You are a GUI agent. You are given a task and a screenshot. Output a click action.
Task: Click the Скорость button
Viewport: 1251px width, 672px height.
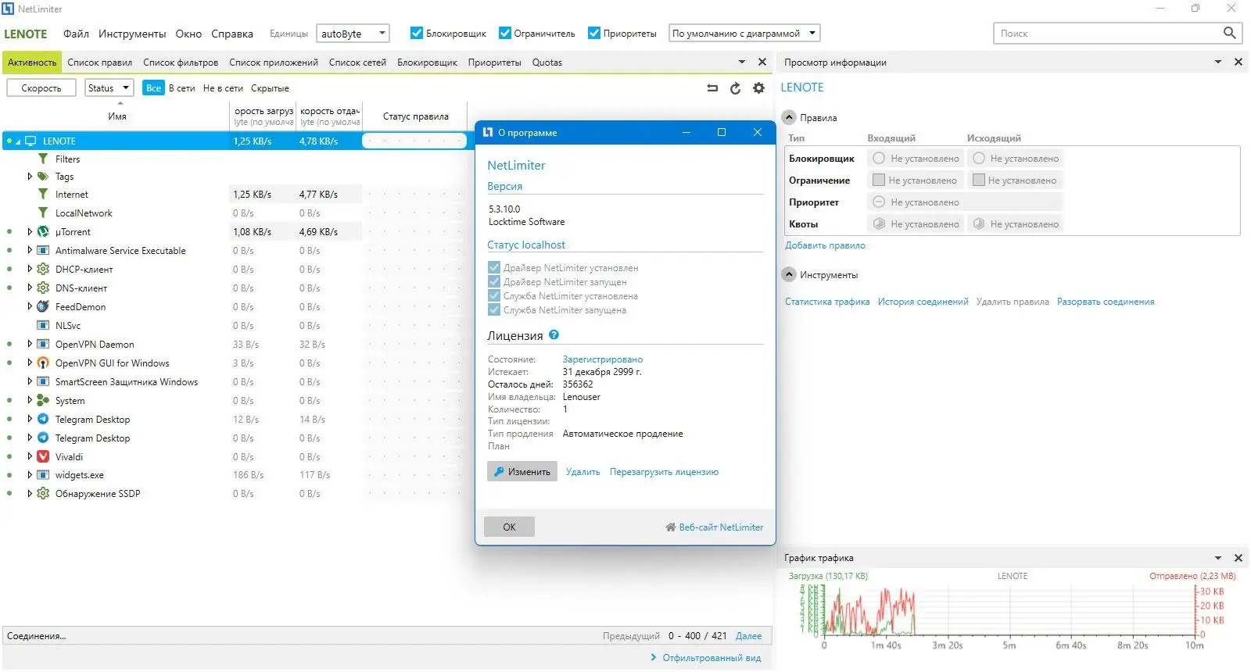(x=41, y=88)
